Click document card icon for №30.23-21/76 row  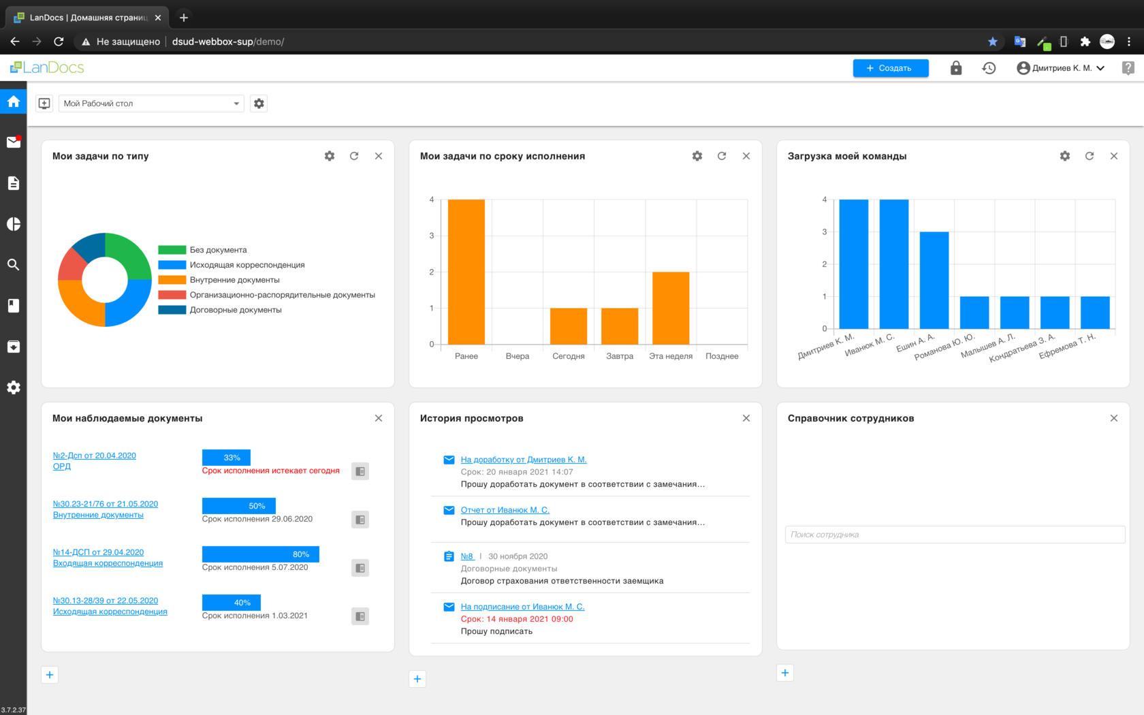(360, 520)
